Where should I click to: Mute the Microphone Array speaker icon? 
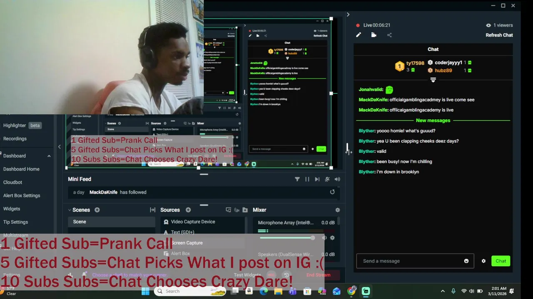324,238
